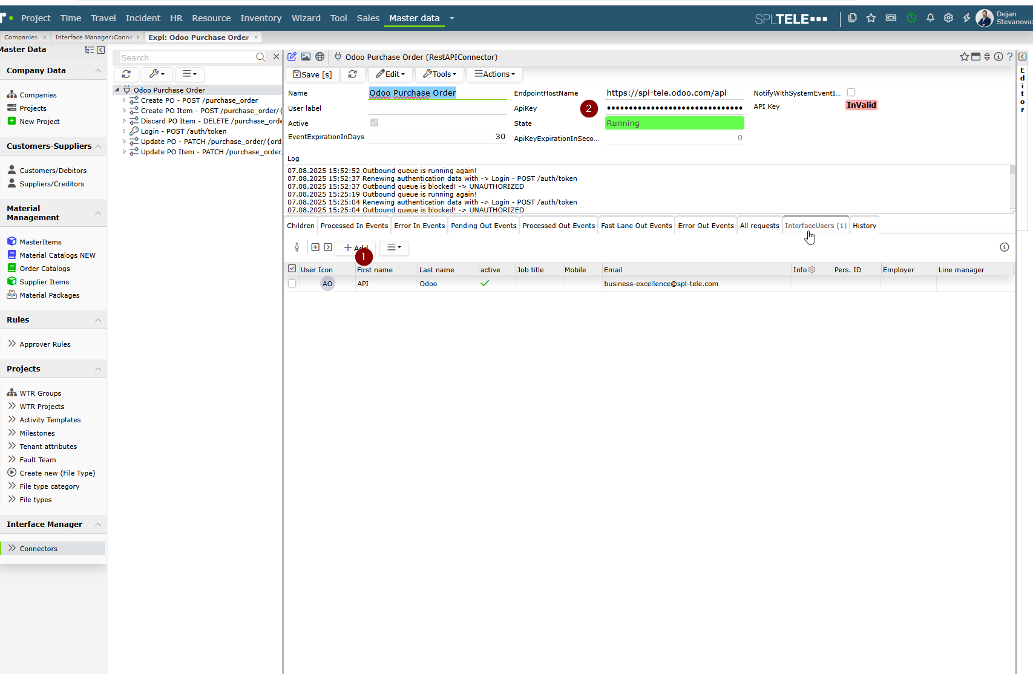Collapse the Master Data sidebar panel
The image size is (1033, 674).
tap(101, 50)
